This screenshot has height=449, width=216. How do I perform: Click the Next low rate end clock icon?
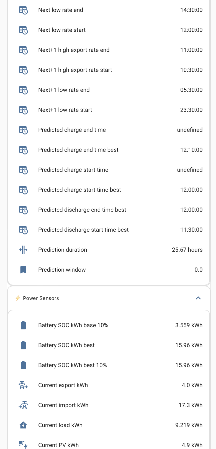[x=23, y=10]
